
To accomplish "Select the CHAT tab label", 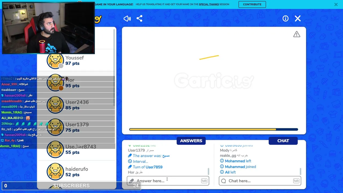I will point(283,141).
